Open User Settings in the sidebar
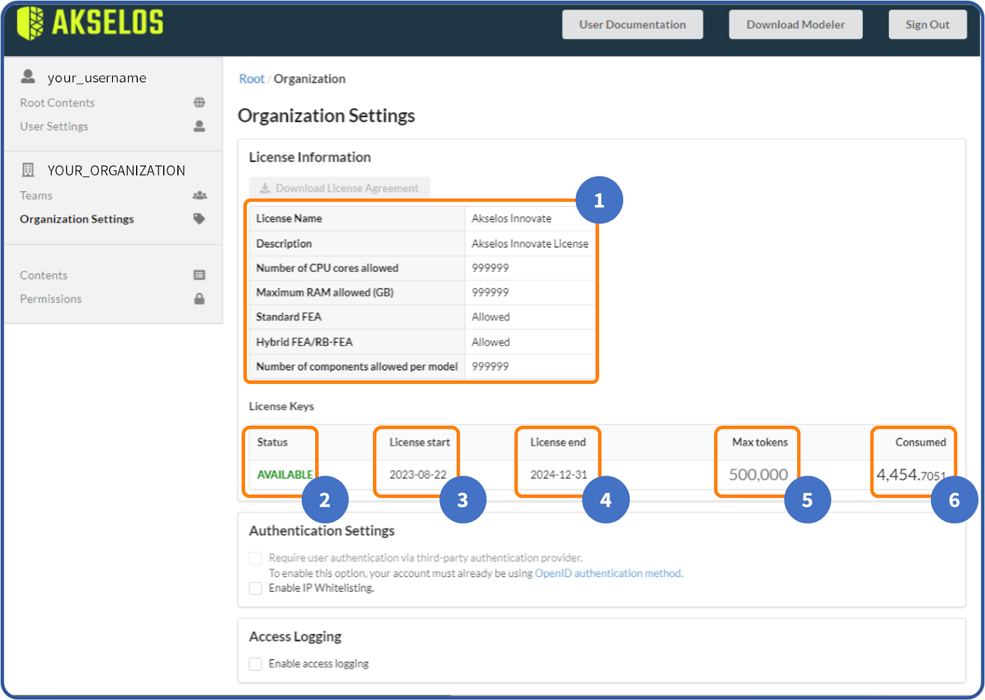This screenshot has height=700, width=985. [54, 126]
